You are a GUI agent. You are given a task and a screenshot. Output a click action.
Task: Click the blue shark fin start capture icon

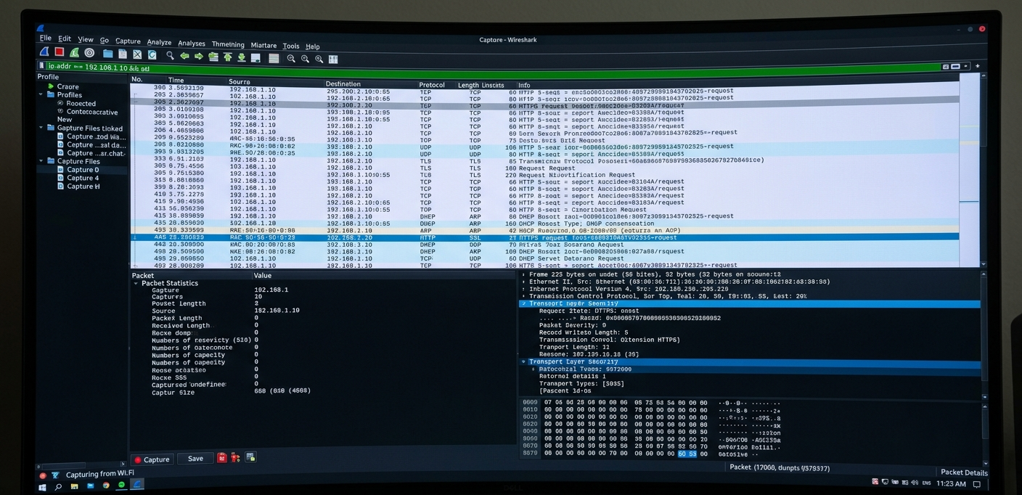pyautogui.click(x=44, y=53)
